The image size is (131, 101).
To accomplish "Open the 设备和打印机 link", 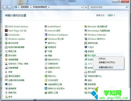I will pyautogui.click(x=54, y=68).
